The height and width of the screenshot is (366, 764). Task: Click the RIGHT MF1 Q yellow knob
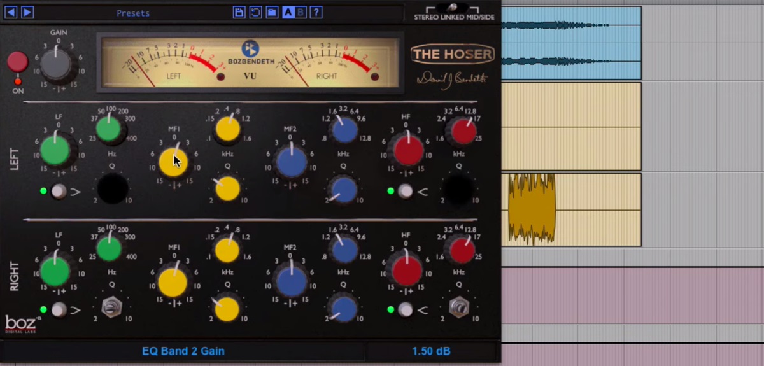pos(227,309)
